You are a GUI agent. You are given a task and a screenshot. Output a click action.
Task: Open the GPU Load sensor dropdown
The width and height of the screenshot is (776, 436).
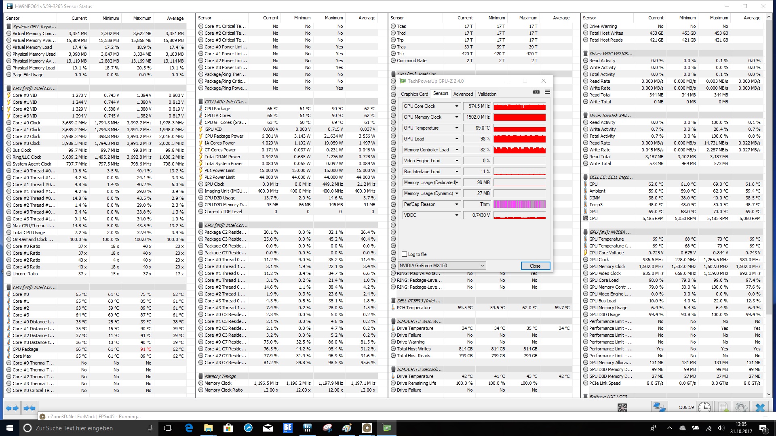point(457,139)
